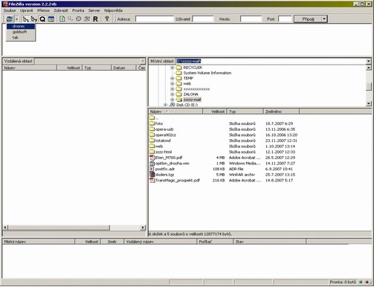This screenshot has width=374, height=287.
Task: Select the skoleni.tgz archive icon
Action: (x=152, y=175)
